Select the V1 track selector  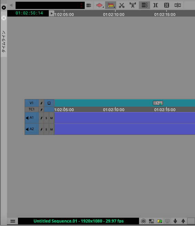pos(31,103)
